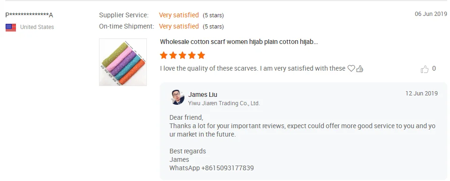Click James Liu's profile avatar
Viewport: 450px width, 181px height.
[x=178, y=97]
